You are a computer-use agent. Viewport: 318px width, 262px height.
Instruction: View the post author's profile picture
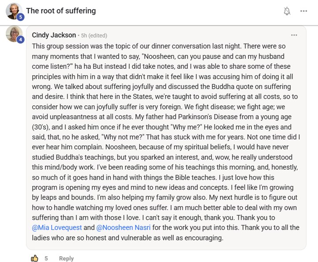point(14,11)
